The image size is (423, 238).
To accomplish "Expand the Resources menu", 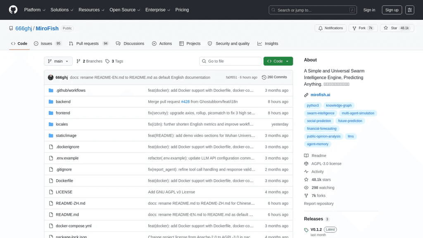I will 91,10.
